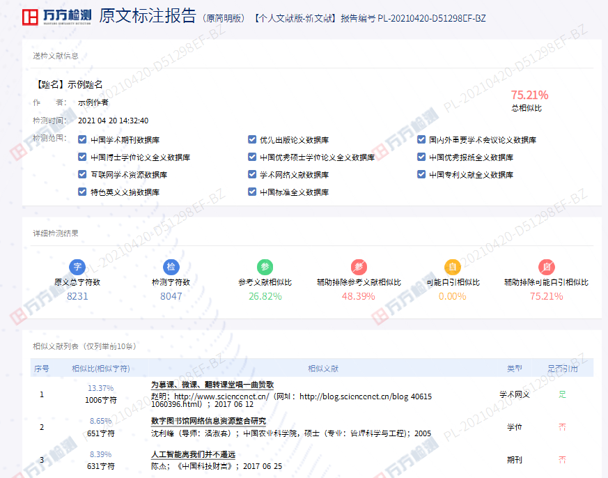Click the 26.82% reference similarity value
This screenshot has height=478, width=608.
[265, 296]
